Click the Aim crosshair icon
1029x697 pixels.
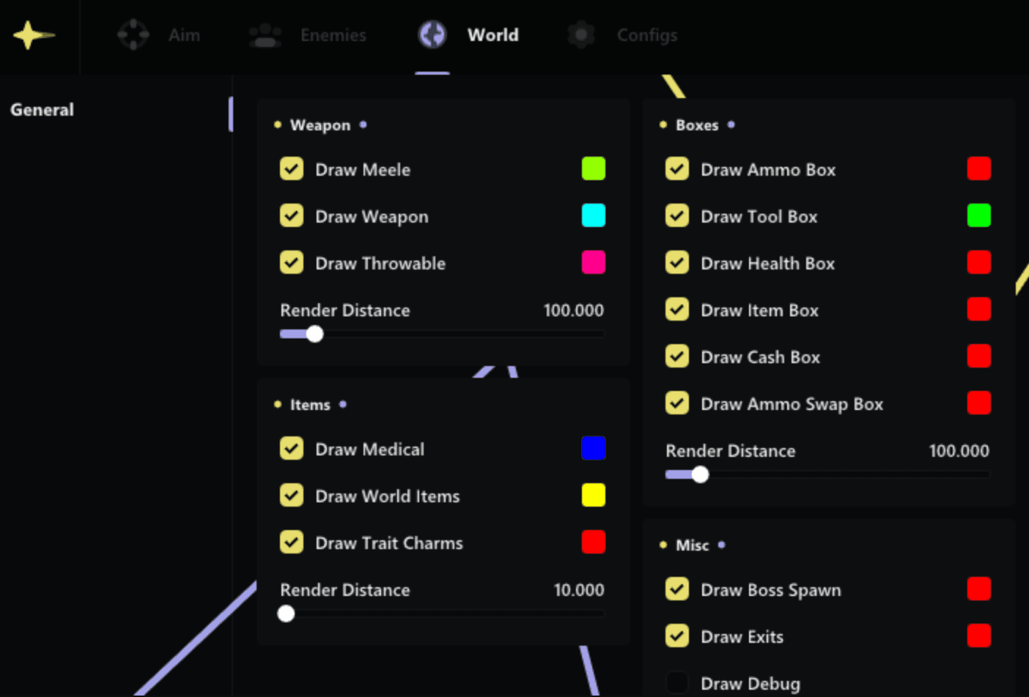click(133, 34)
